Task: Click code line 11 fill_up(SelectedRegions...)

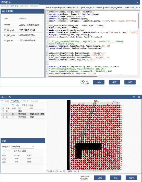Action: tap(70, 35)
